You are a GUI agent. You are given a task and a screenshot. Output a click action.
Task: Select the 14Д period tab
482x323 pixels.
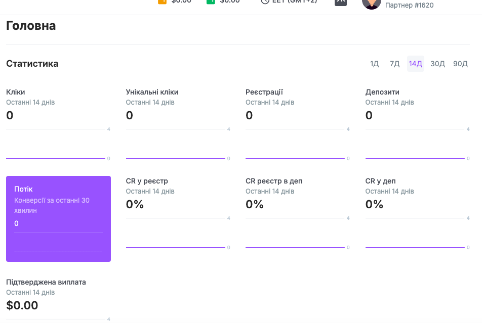[415, 64]
